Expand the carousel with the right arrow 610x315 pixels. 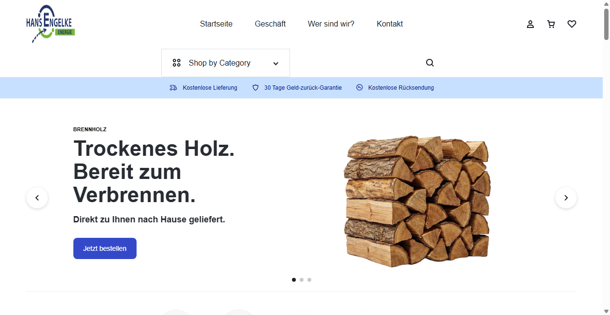566,197
